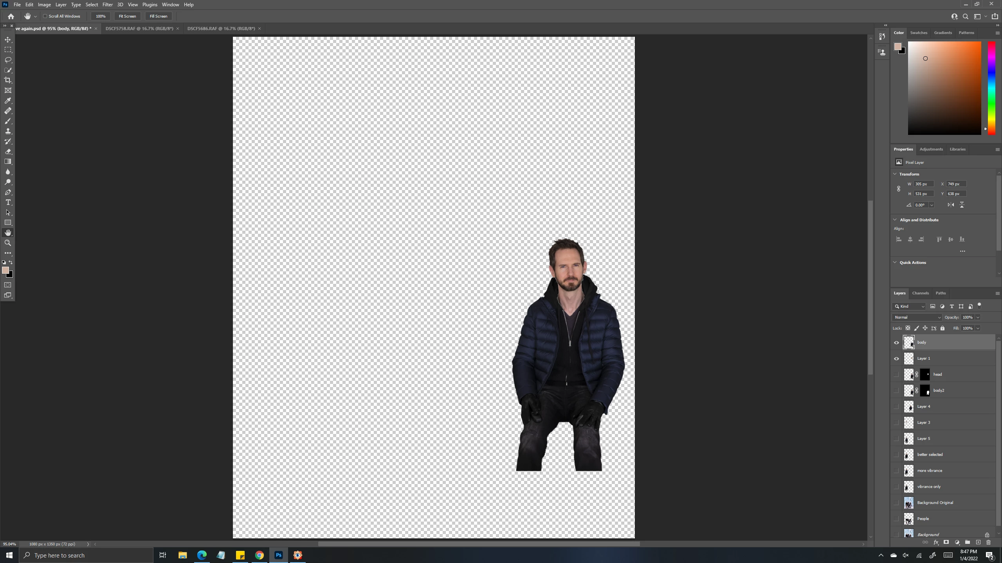Switch to the Channels tab

coord(920,293)
